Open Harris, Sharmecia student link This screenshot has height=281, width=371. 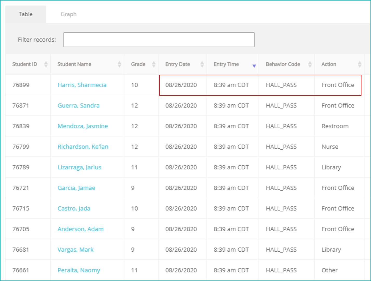(82, 85)
